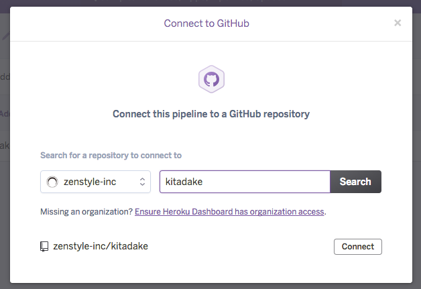Click the "Missing an organization?" text

[x=86, y=212]
